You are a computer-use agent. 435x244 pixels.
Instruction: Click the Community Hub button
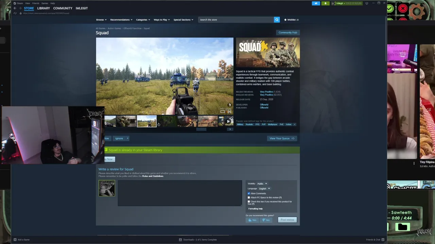288,33
